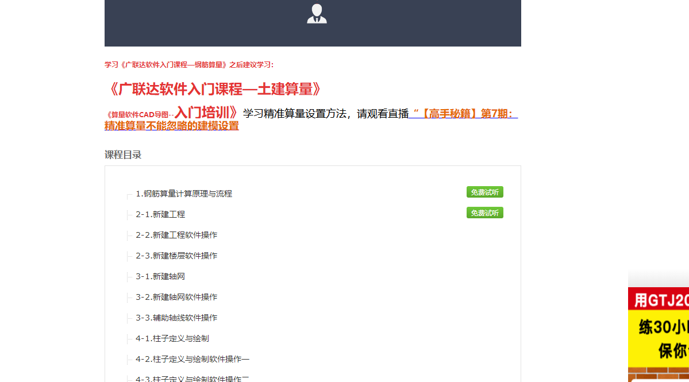Click the user avatar icon in the dark banner
The width and height of the screenshot is (689, 382).
[x=317, y=14]
